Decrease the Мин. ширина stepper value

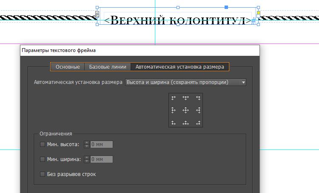[x=87, y=161]
